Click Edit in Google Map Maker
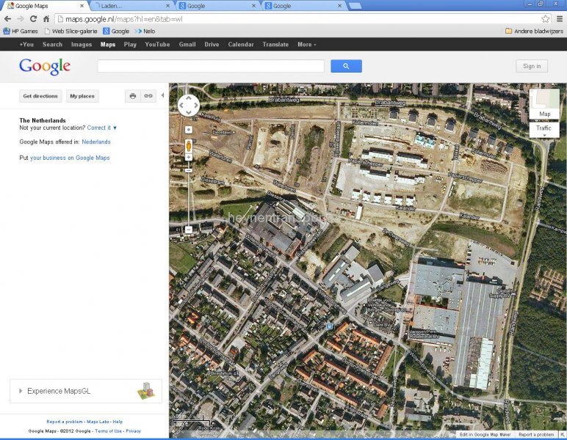 (485, 434)
